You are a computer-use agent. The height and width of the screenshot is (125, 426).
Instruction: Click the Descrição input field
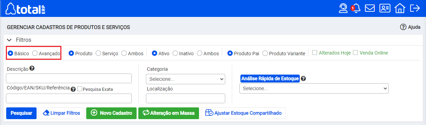click(x=69, y=78)
